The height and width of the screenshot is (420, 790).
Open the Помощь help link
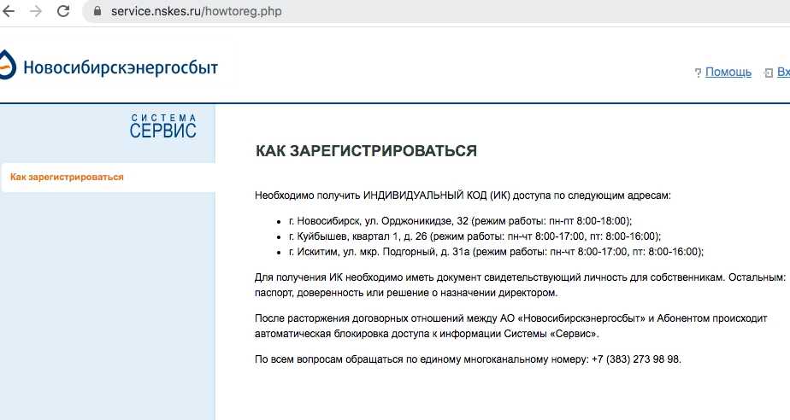click(728, 72)
